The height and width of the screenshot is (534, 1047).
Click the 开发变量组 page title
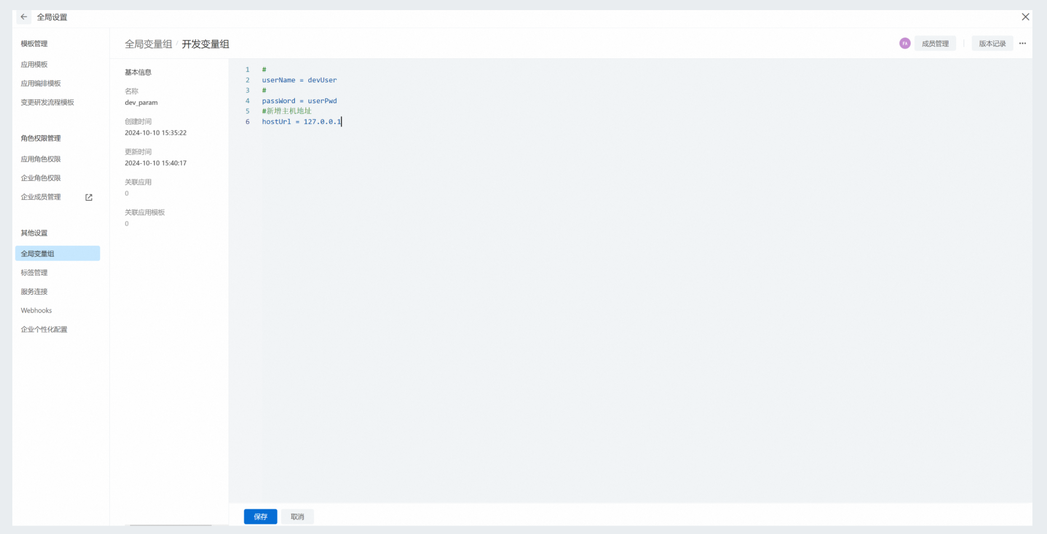[206, 44]
